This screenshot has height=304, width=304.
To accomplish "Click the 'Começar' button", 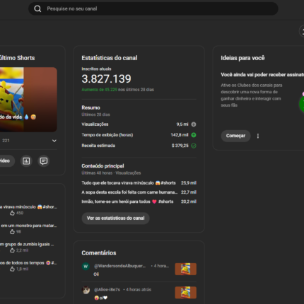I will coord(235,136).
